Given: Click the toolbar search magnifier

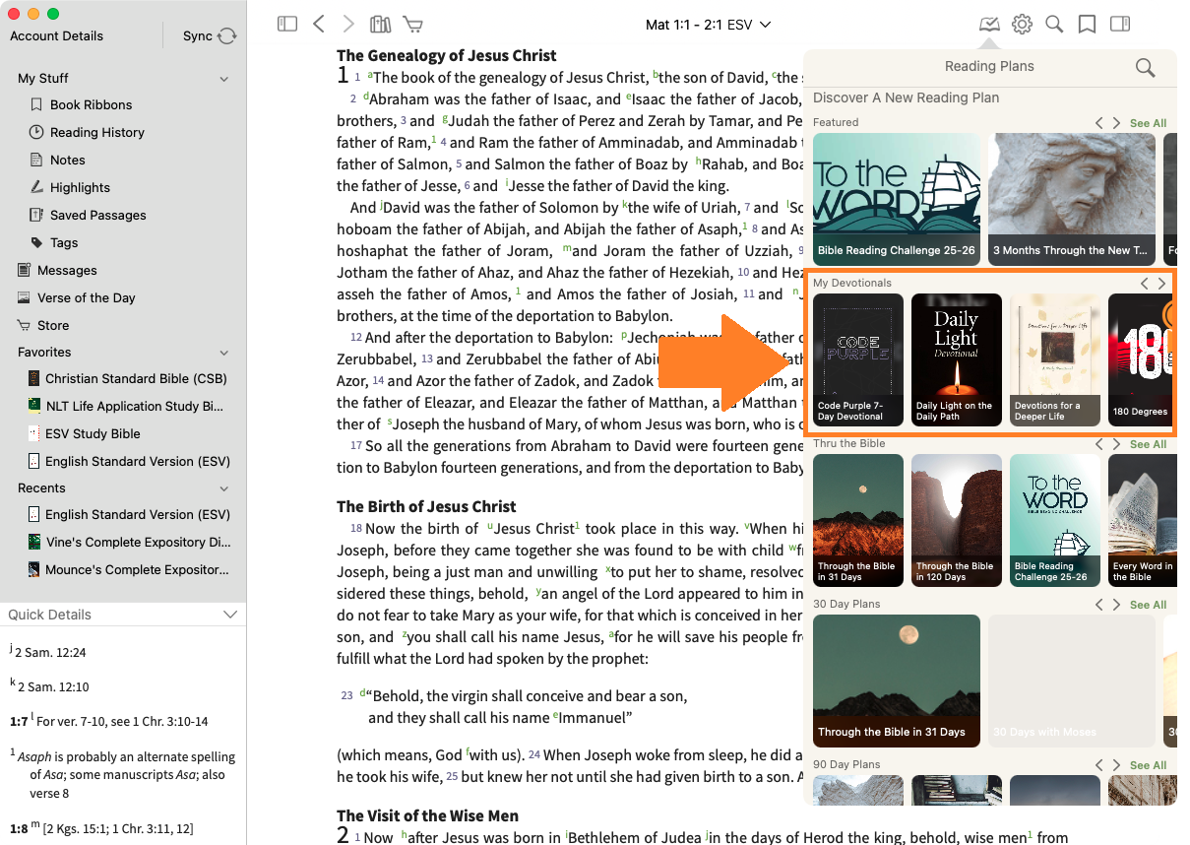Looking at the screenshot, I should point(1054,24).
